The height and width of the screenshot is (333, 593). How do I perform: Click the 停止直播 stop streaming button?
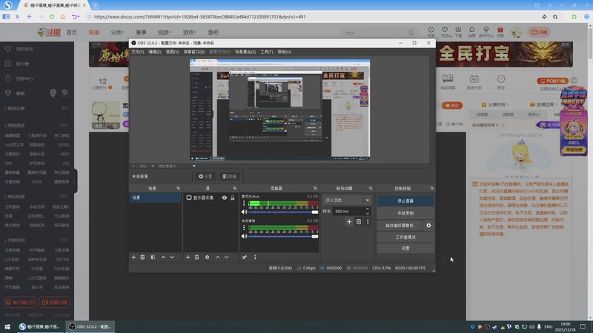click(405, 201)
